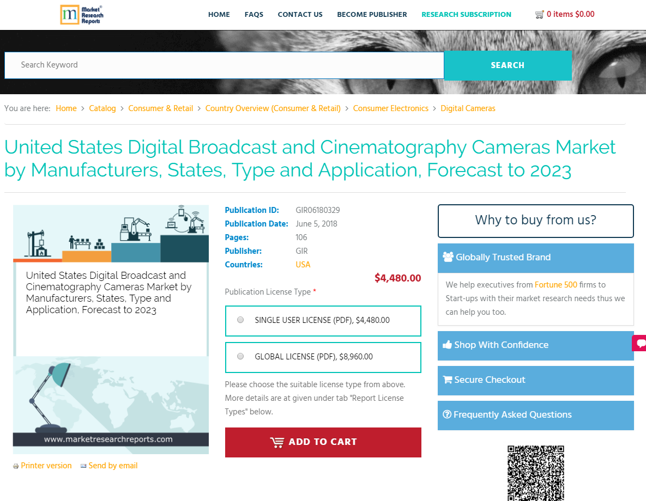Open the shopping cart icon
Viewport: 646px width, 501px height.
point(539,15)
